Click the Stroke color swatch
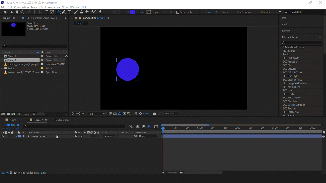 click(148, 12)
